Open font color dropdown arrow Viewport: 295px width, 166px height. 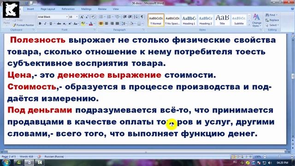pyautogui.click(x=94, y=24)
